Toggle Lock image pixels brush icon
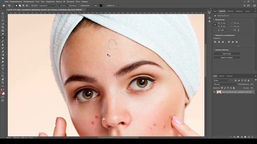 click(x=225, y=88)
